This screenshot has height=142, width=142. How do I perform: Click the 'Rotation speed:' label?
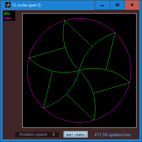point(34,135)
